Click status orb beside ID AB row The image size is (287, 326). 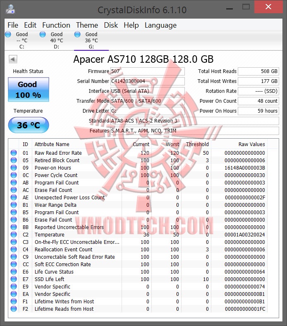tap(14, 182)
